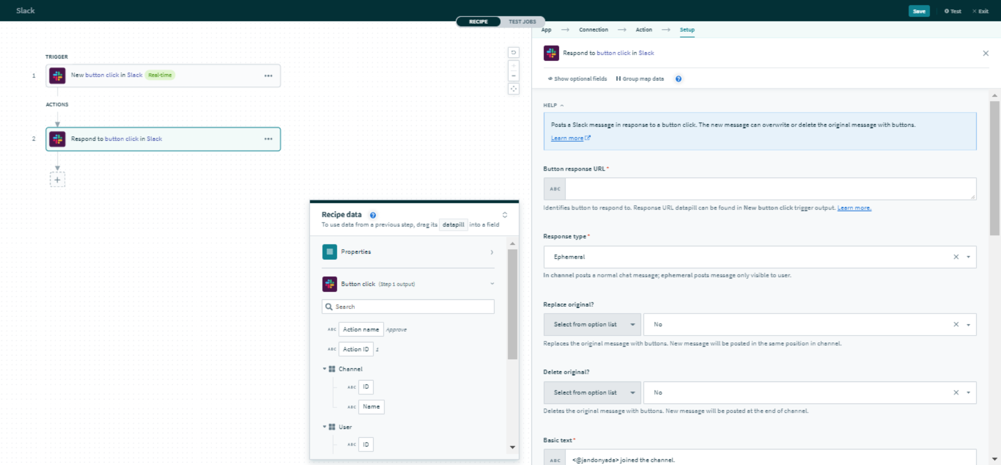The image size is (1001, 465).
Task: Click the Slack icon in the Setup panel header
Action: 552,53
